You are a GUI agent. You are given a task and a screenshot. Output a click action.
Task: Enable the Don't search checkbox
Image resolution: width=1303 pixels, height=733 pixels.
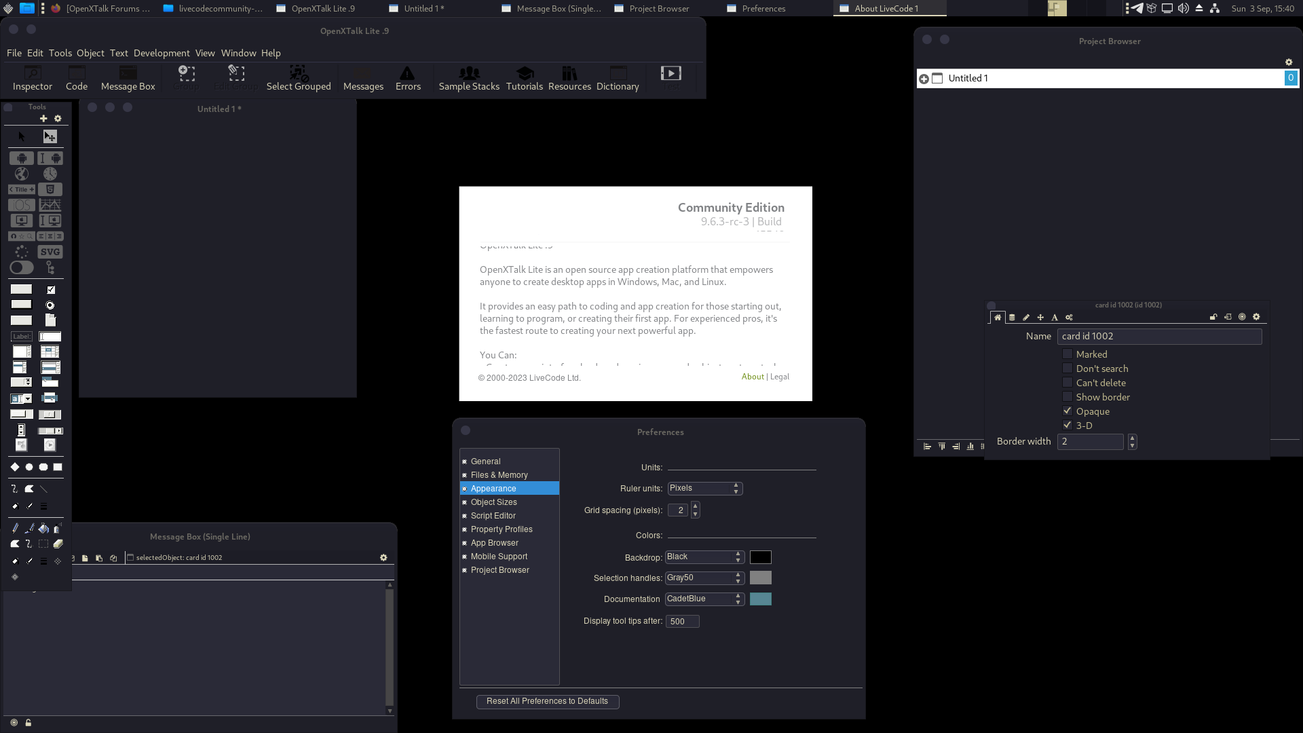tap(1068, 369)
